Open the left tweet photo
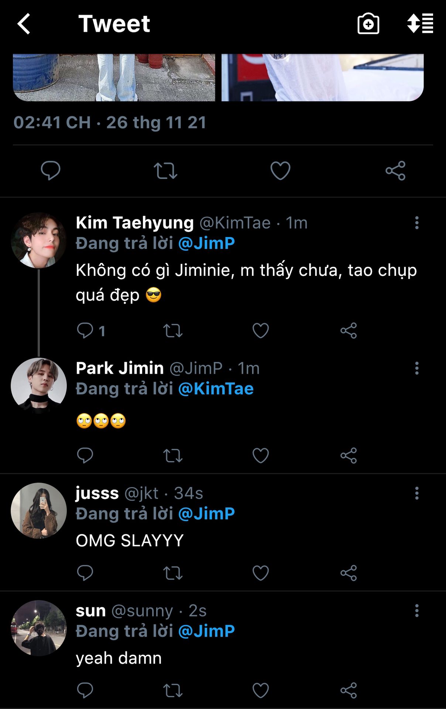This screenshot has height=709, width=446. 114,78
